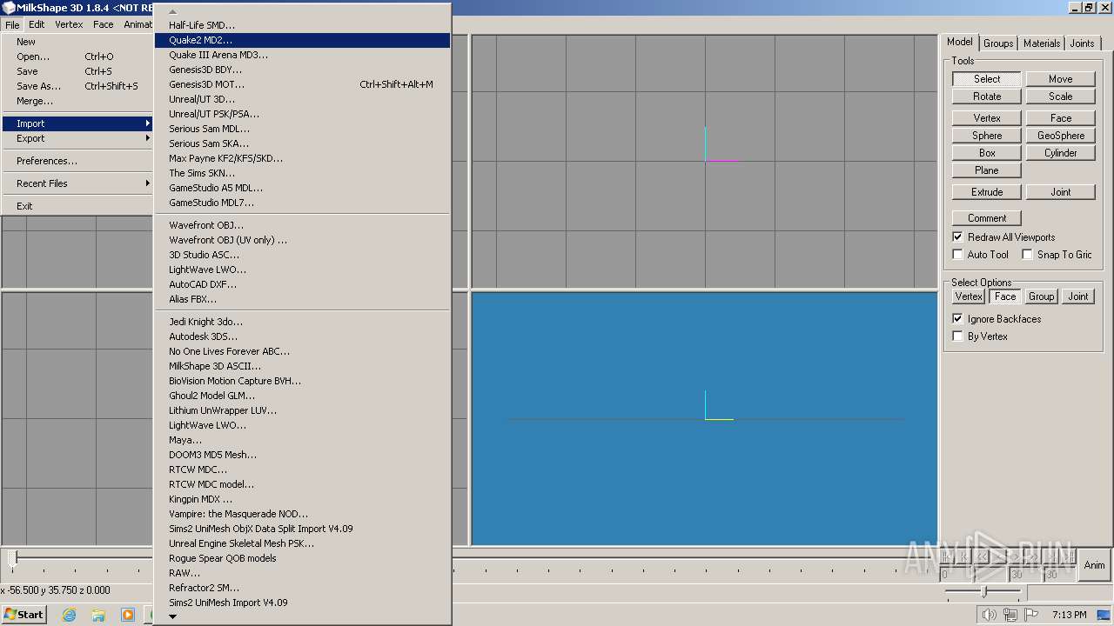Image resolution: width=1114 pixels, height=626 pixels.
Task: Expand the Export submenu arrow
Action: 148,138
